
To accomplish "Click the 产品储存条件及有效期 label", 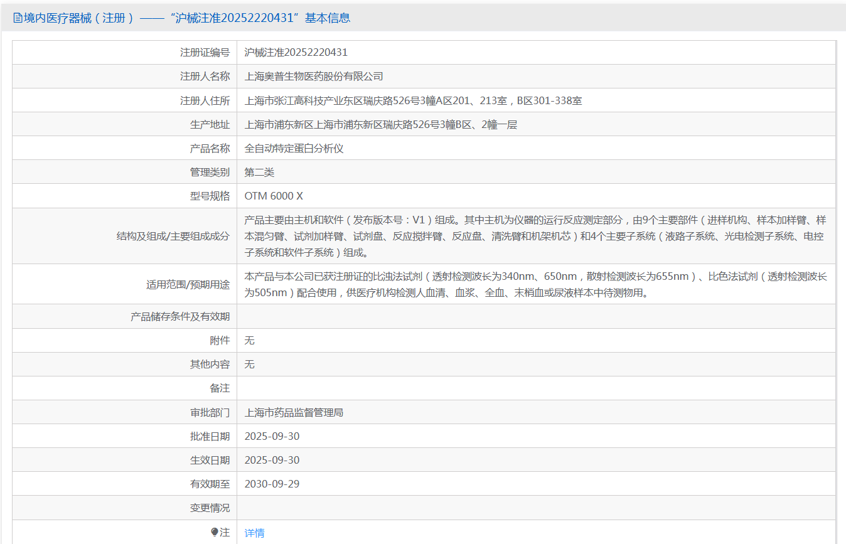I will (180, 317).
